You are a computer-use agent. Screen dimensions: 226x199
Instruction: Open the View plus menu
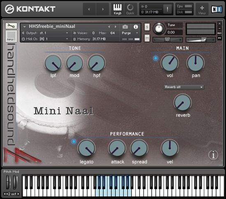[202, 9]
